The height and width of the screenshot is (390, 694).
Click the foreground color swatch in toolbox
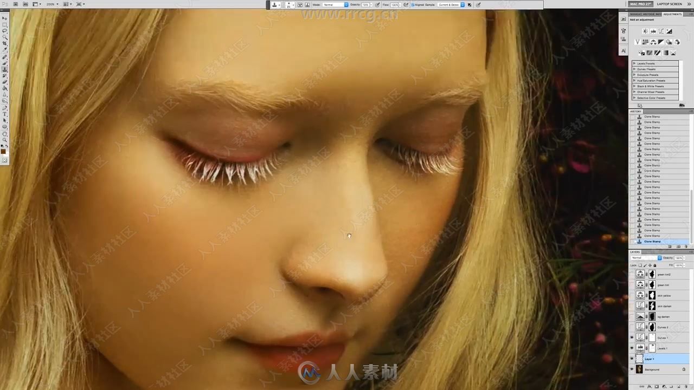tap(3, 151)
